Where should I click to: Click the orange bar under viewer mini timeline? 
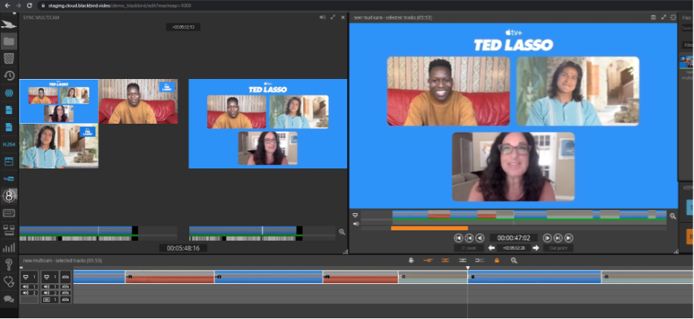(430, 228)
